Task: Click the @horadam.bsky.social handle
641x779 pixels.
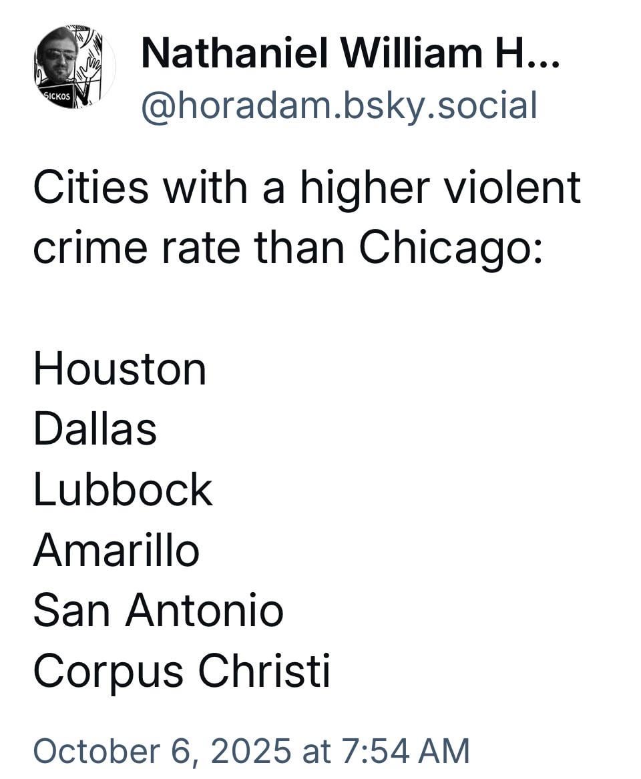Action: pyautogui.click(x=339, y=105)
